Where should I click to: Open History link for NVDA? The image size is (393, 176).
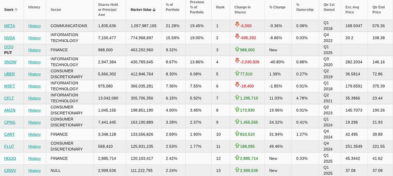click(x=34, y=38)
